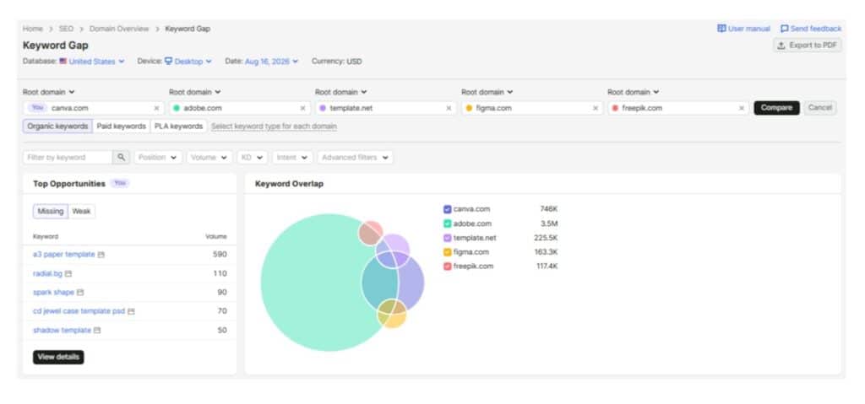Clear the adobe.com domain field
This screenshot has width=865, height=404.
point(303,109)
